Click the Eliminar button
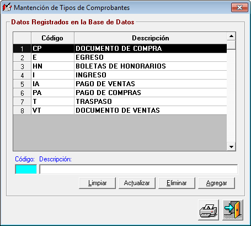251x226 pixels. [x=177, y=183]
